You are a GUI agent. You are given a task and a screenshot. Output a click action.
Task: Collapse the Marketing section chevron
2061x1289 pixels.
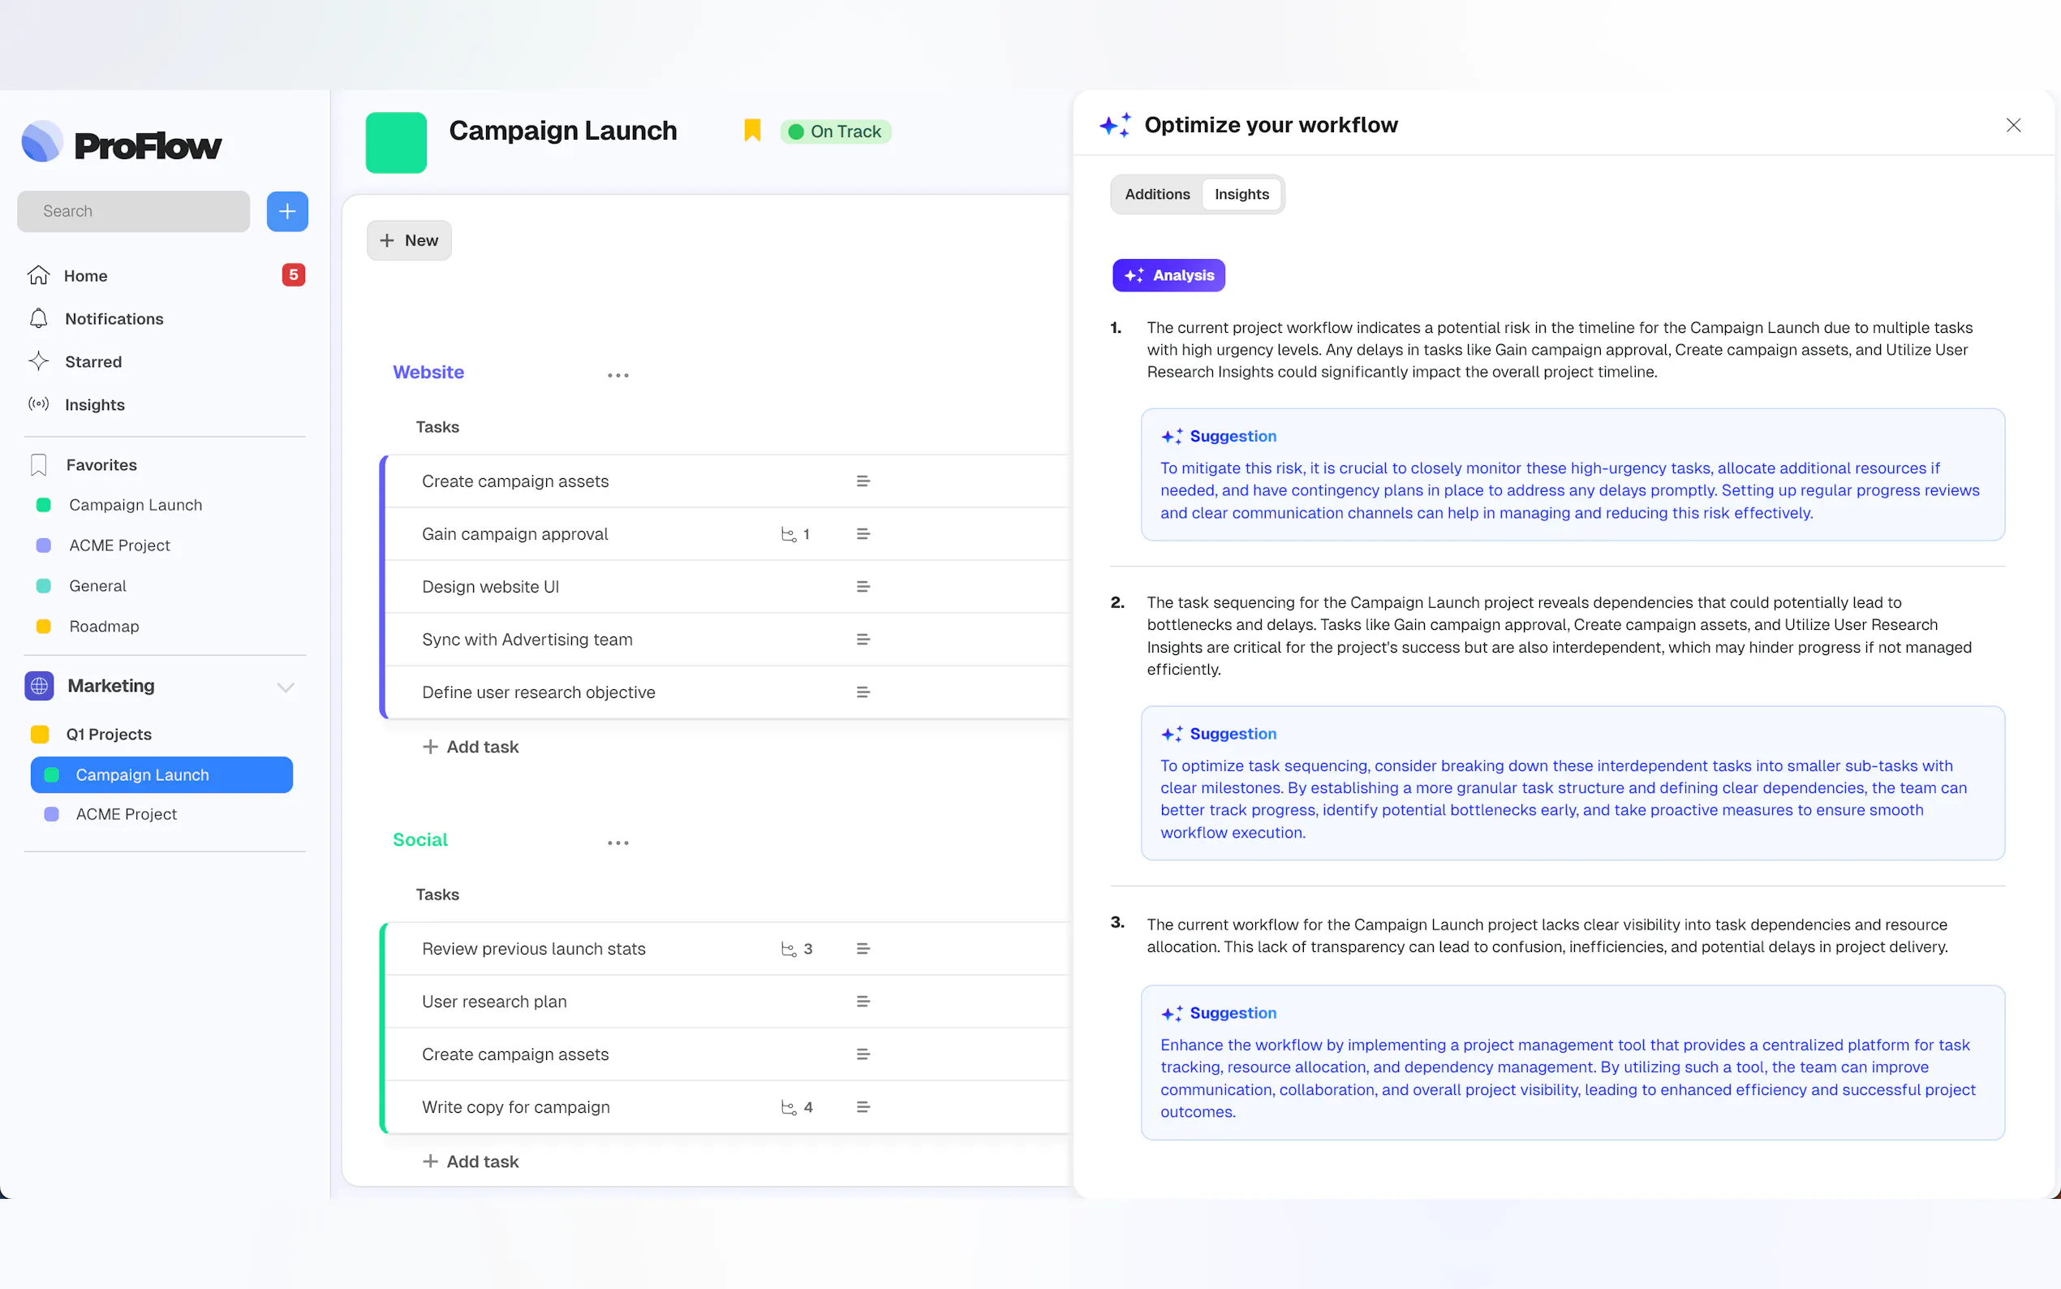click(x=286, y=688)
